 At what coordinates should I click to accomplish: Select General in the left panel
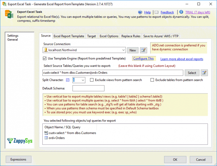coord(13,40)
